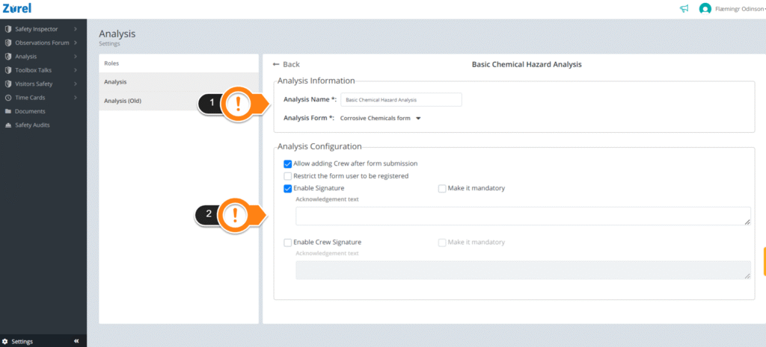The image size is (766, 347).
Task: Uncheck Allow adding Crew after form submission
Action: 288,163
